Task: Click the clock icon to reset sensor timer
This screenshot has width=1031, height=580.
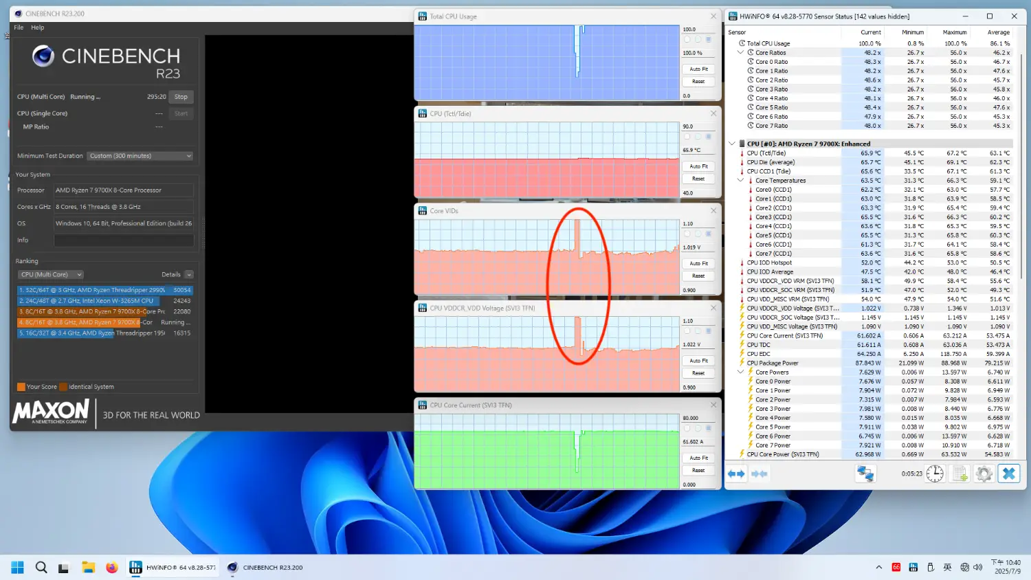Action: (x=935, y=473)
